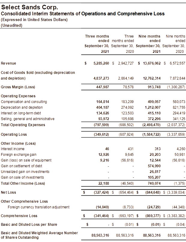Click the 'Net Loss' label
Image resolution: width=186 pixels, height=242 pixels.
pos(8,192)
